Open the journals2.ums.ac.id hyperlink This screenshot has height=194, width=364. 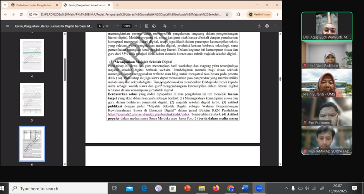point(148,114)
